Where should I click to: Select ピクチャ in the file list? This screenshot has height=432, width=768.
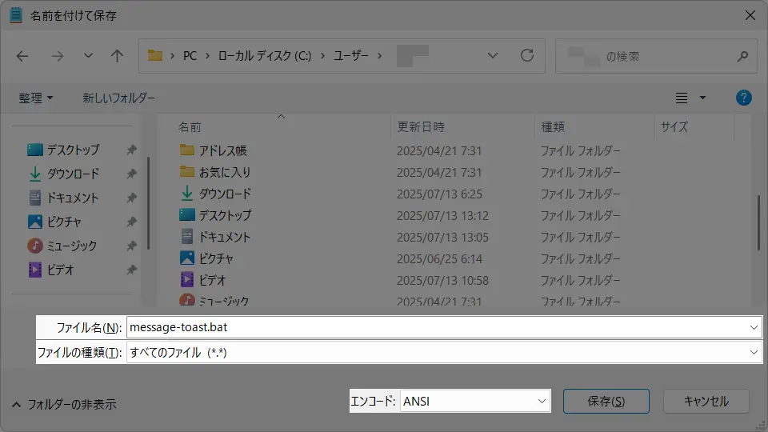point(216,258)
